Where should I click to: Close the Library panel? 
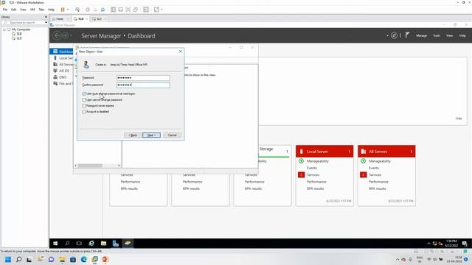46,17
